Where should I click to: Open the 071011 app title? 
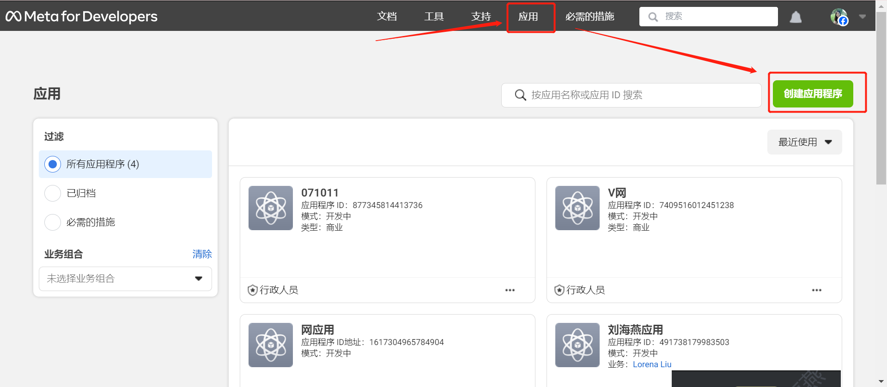(x=320, y=193)
